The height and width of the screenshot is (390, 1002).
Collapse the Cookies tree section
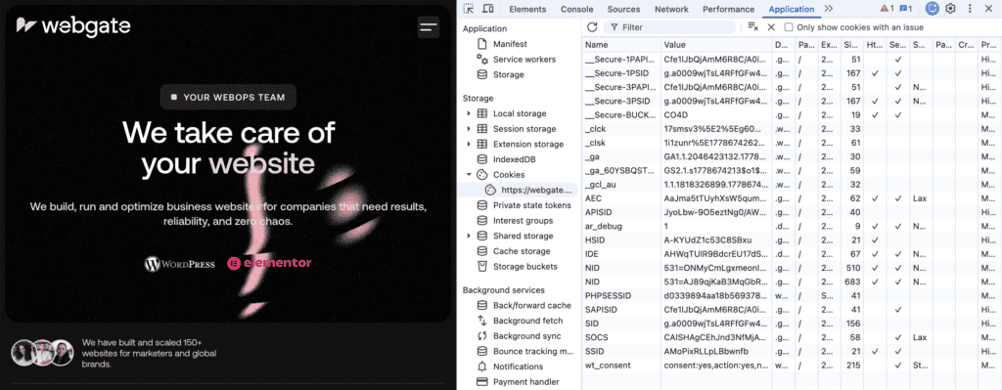pos(469,175)
